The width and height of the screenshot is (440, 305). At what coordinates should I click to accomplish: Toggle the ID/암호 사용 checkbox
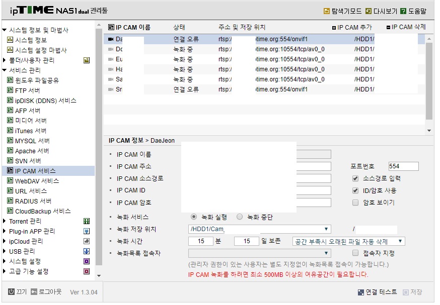[x=355, y=190]
